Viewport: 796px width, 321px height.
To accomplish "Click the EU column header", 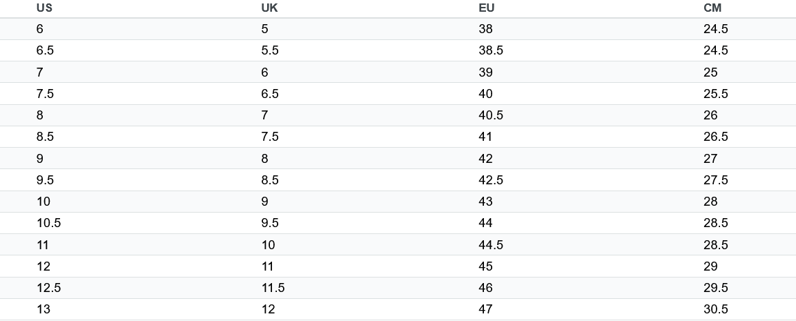I will (x=486, y=8).
